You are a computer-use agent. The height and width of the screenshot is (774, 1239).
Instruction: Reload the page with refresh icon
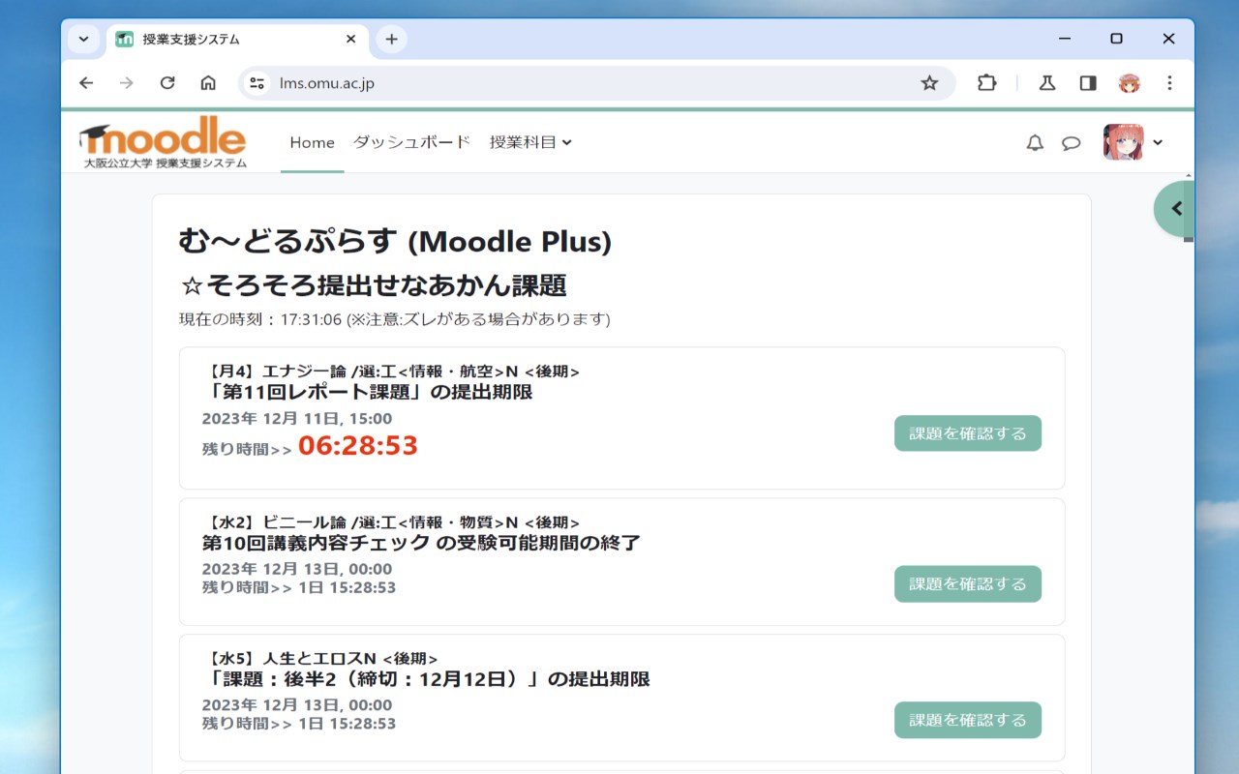coord(167,83)
